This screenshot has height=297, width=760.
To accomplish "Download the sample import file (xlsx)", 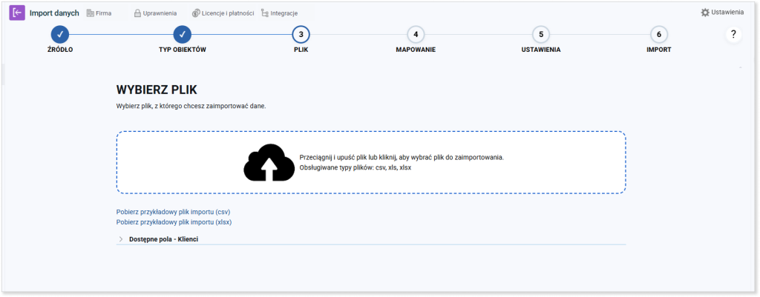I will click(174, 222).
